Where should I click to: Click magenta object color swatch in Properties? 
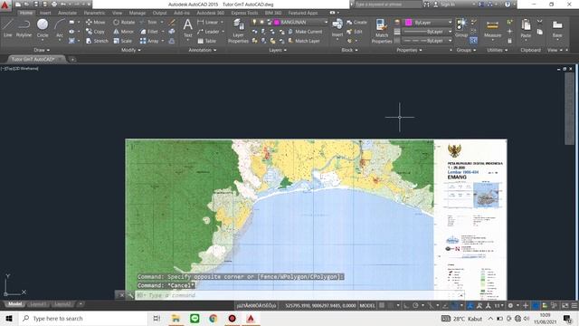click(x=408, y=23)
